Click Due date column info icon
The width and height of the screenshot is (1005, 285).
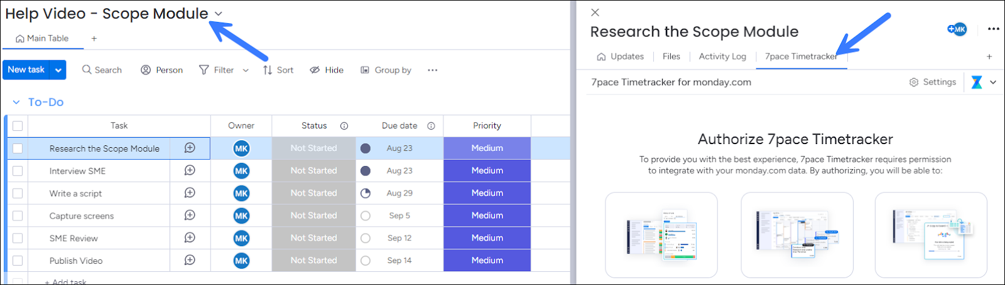click(431, 126)
